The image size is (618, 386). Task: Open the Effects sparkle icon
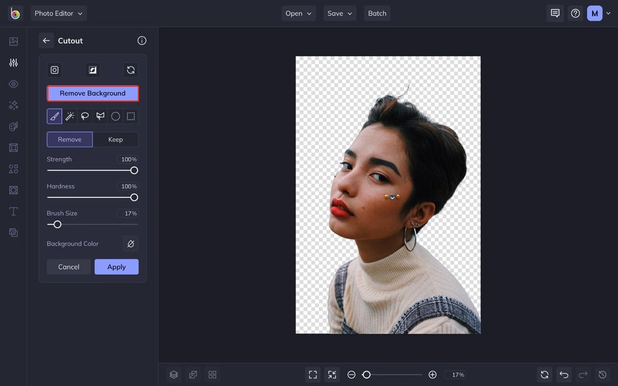[13, 105]
